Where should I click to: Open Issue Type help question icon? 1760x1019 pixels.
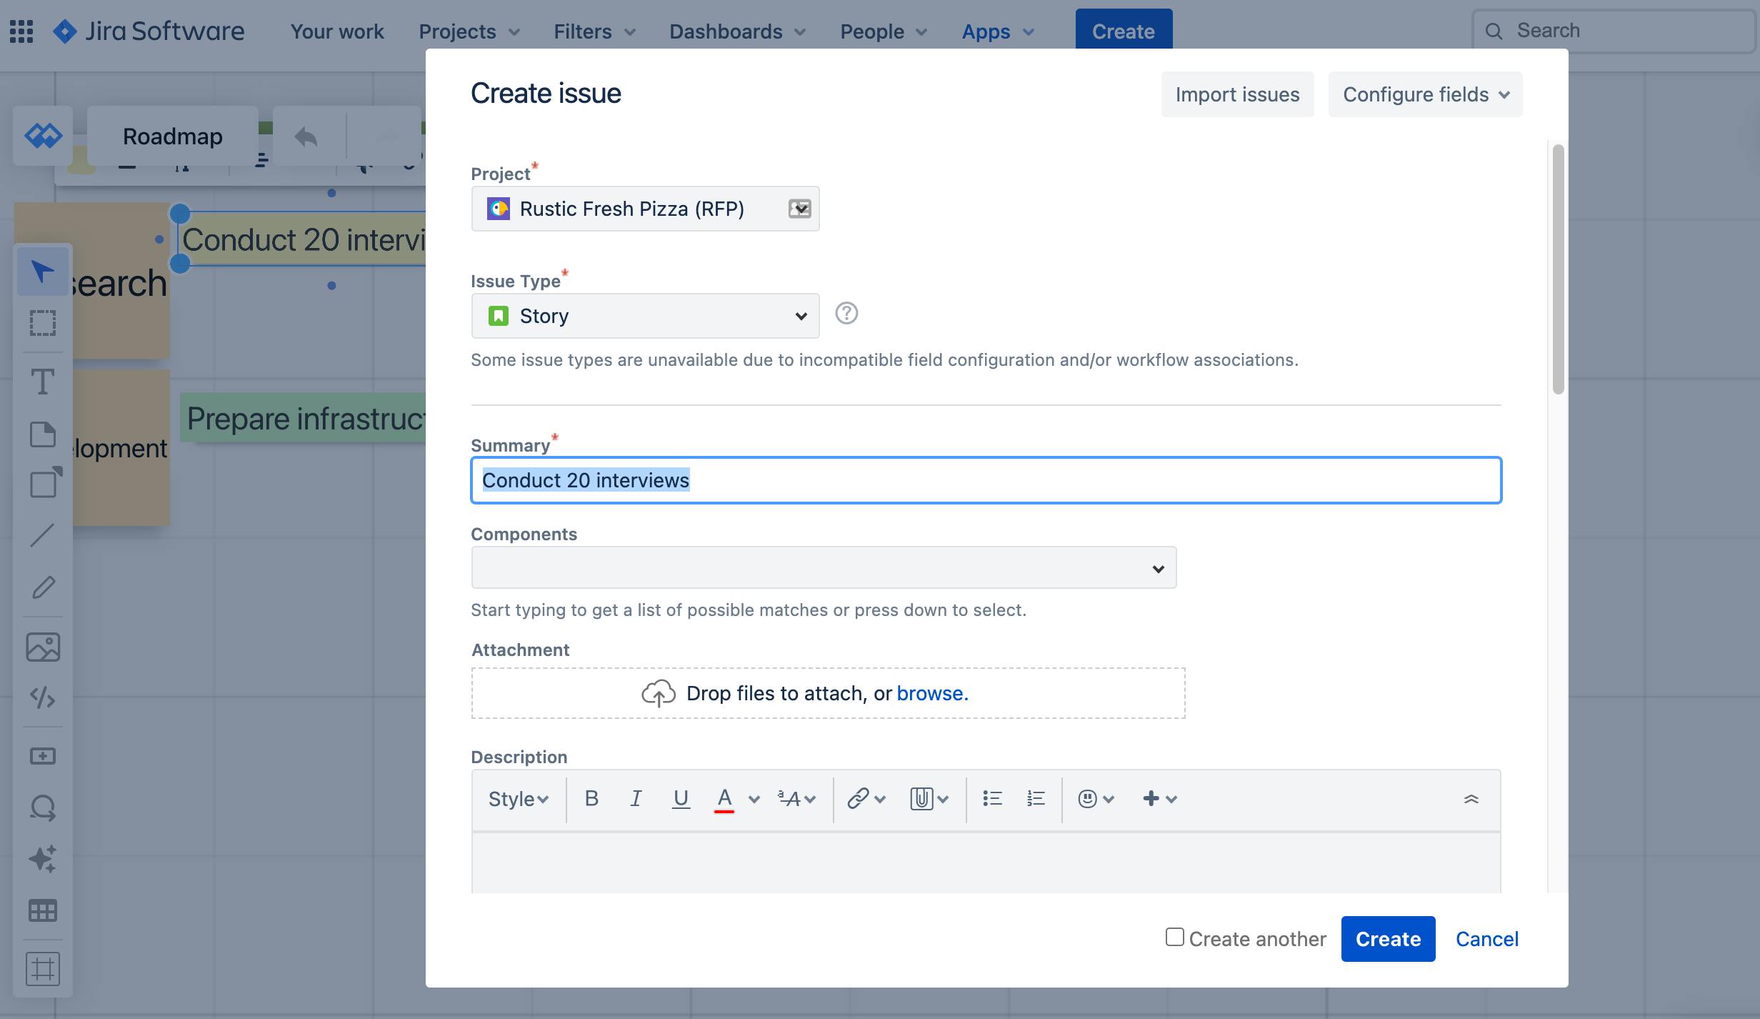pyautogui.click(x=846, y=313)
